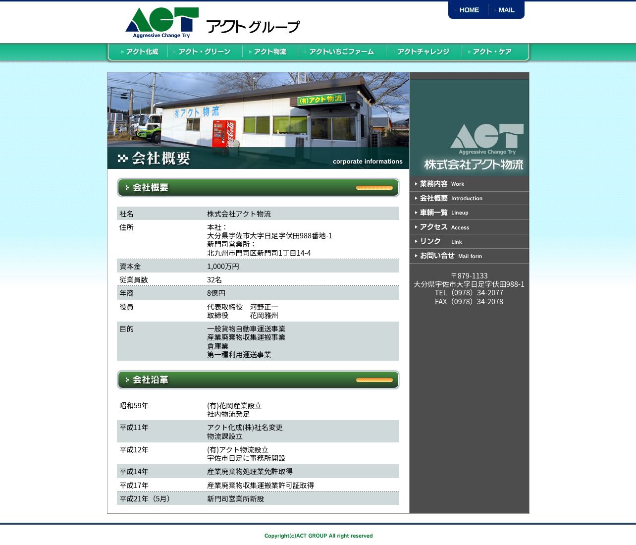Select 北九州市門司区新門司1丁目14-4 address line
Image resolution: width=636 pixels, height=545 pixels.
tap(259, 253)
